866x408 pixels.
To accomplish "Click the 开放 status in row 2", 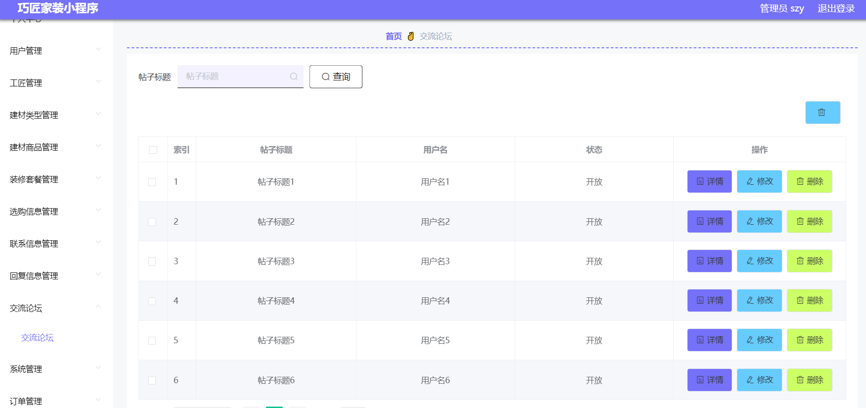I will pos(594,222).
